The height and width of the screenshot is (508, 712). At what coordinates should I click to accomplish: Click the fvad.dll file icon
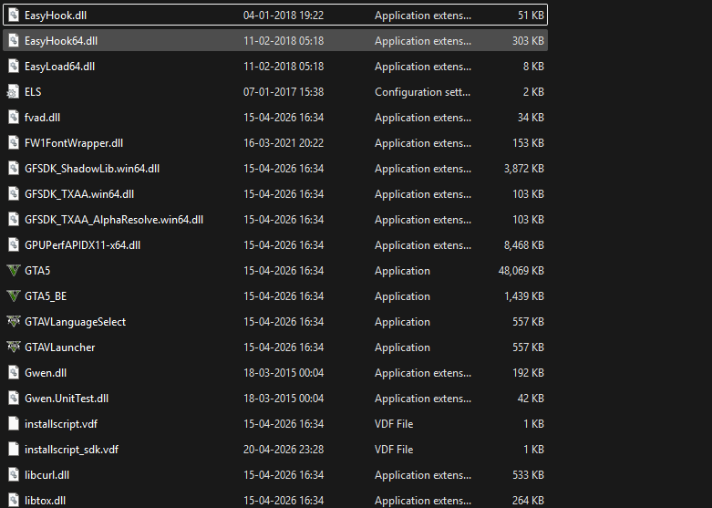click(13, 118)
